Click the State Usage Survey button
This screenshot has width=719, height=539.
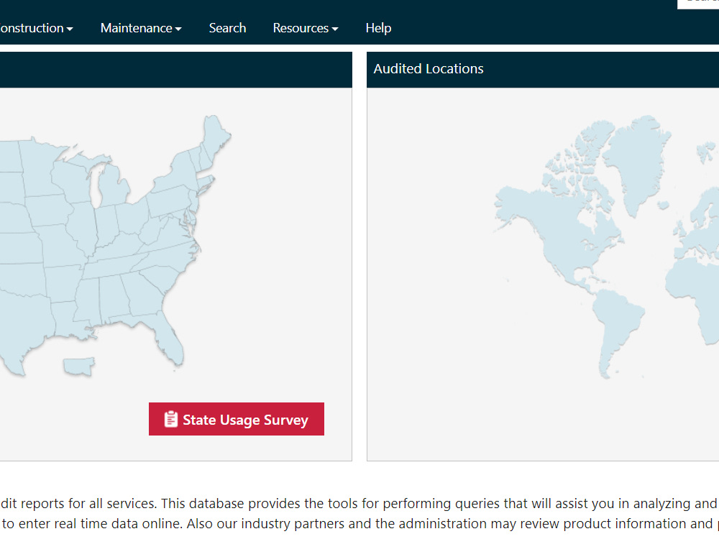[x=236, y=419]
